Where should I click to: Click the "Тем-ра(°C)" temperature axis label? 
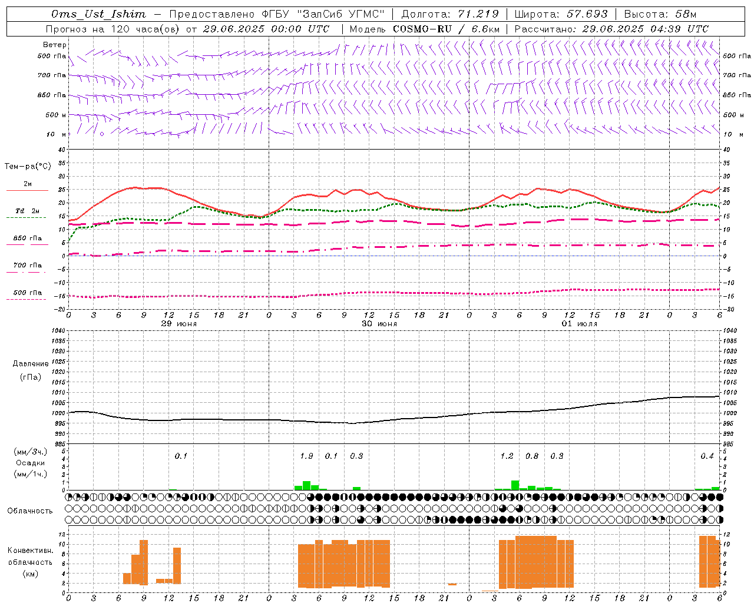point(28,167)
